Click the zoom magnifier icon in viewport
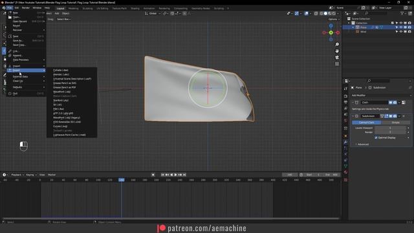The image size is (414, 233). tap(337, 45)
